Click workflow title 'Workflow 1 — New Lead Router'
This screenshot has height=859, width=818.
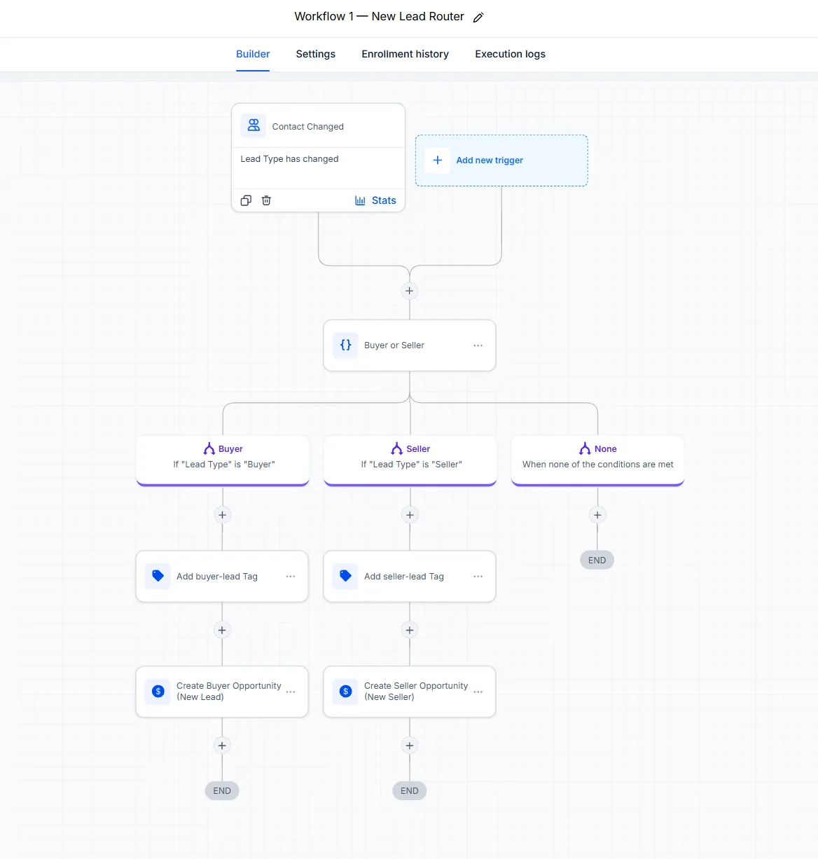point(379,17)
